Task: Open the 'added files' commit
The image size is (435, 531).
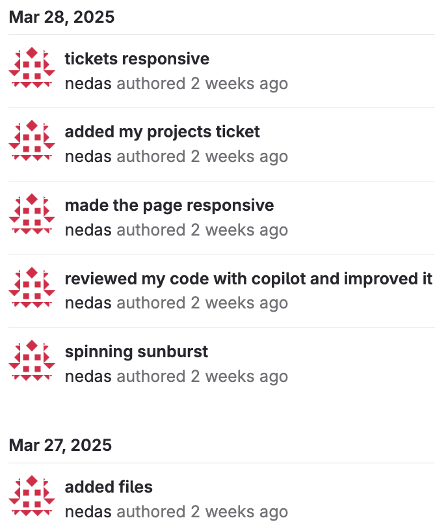Action: (x=109, y=487)
